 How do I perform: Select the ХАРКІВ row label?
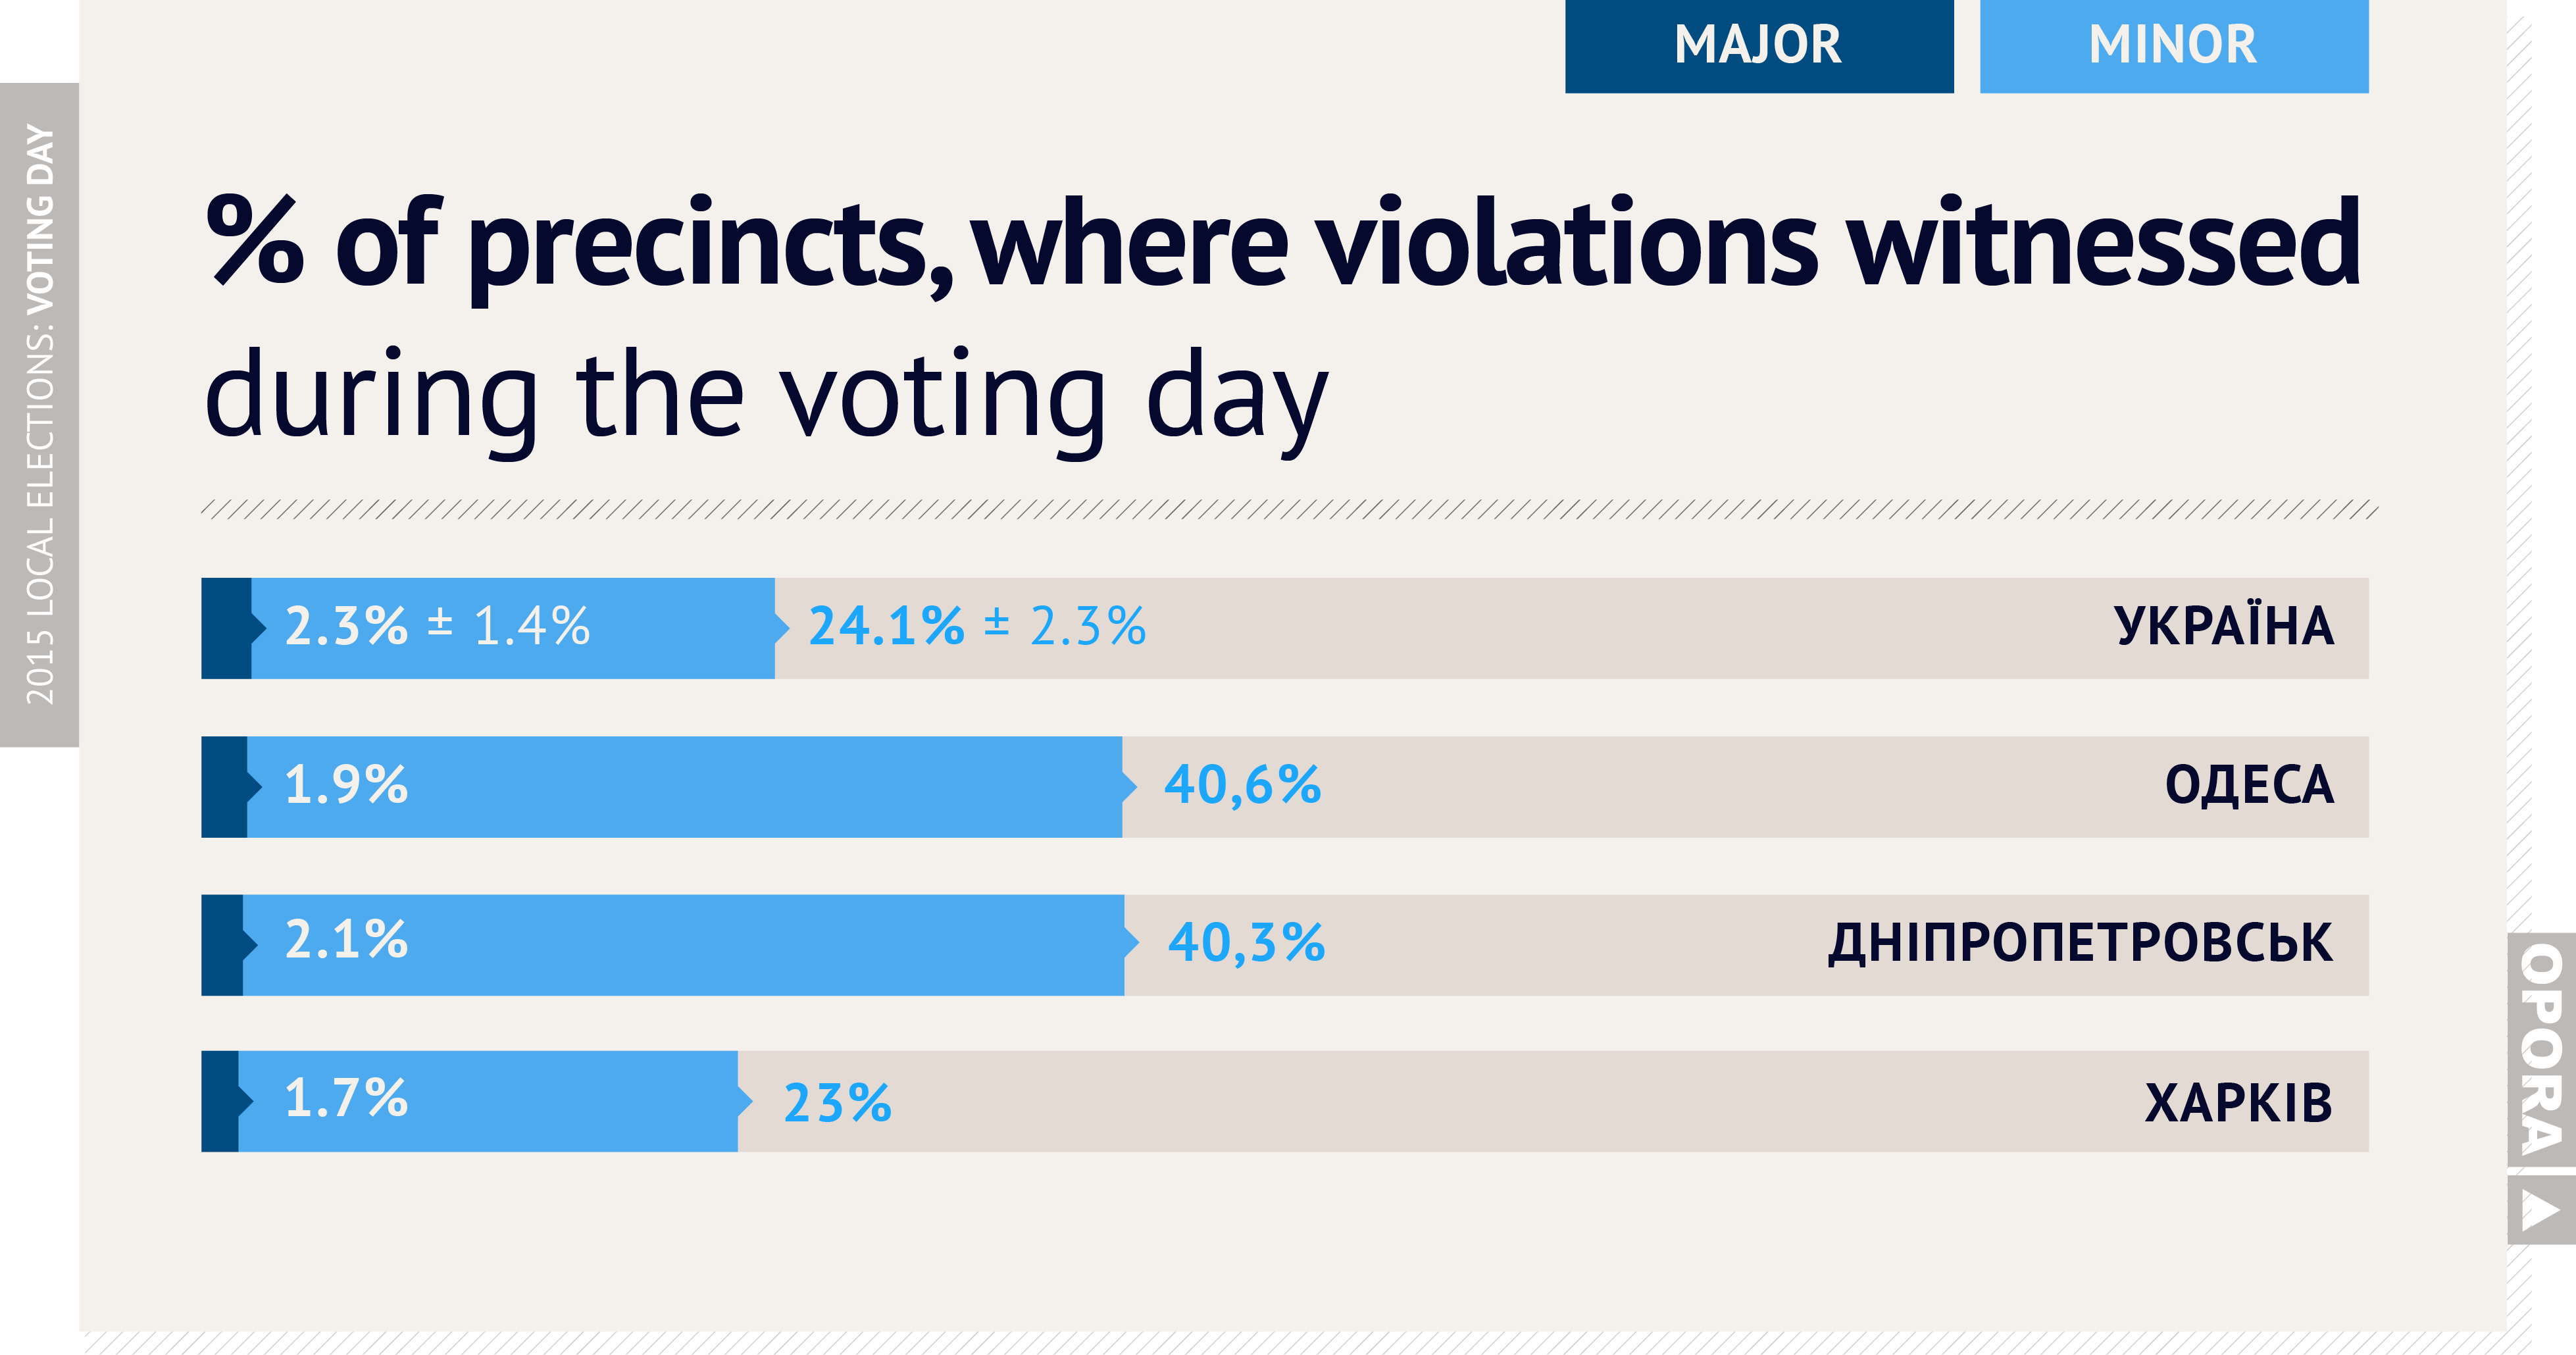pyautogui.click(x=2238, y=1103)
